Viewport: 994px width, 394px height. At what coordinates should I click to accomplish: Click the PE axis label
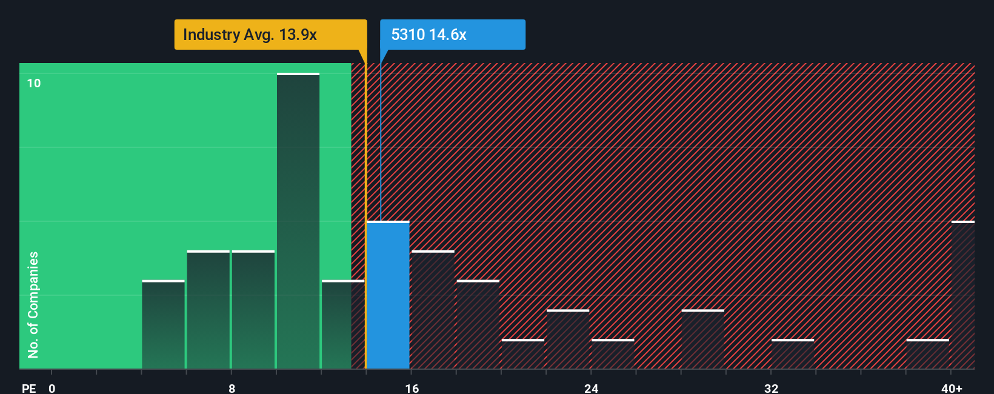tap(28, 388)
